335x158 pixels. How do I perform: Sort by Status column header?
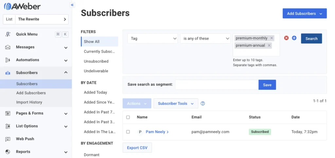pos(255,117)
